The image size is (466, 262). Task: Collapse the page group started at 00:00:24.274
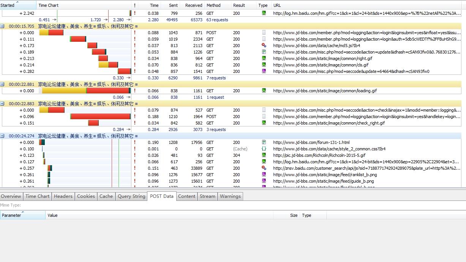(x=3, y=136)
